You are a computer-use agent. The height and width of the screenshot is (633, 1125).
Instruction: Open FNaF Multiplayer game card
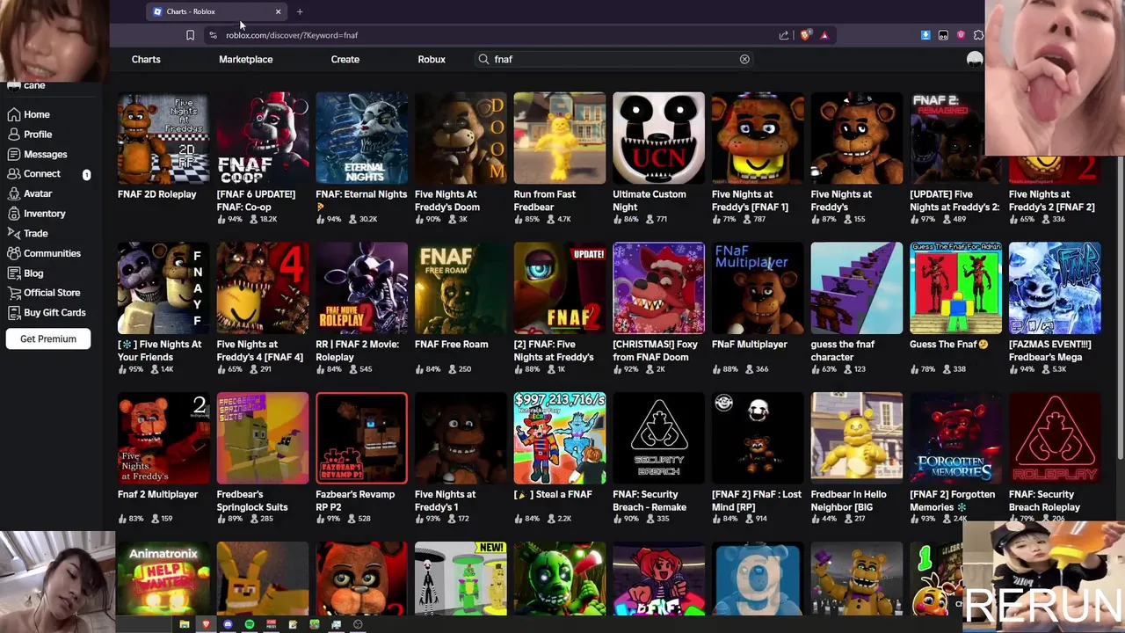coord(758,309)
